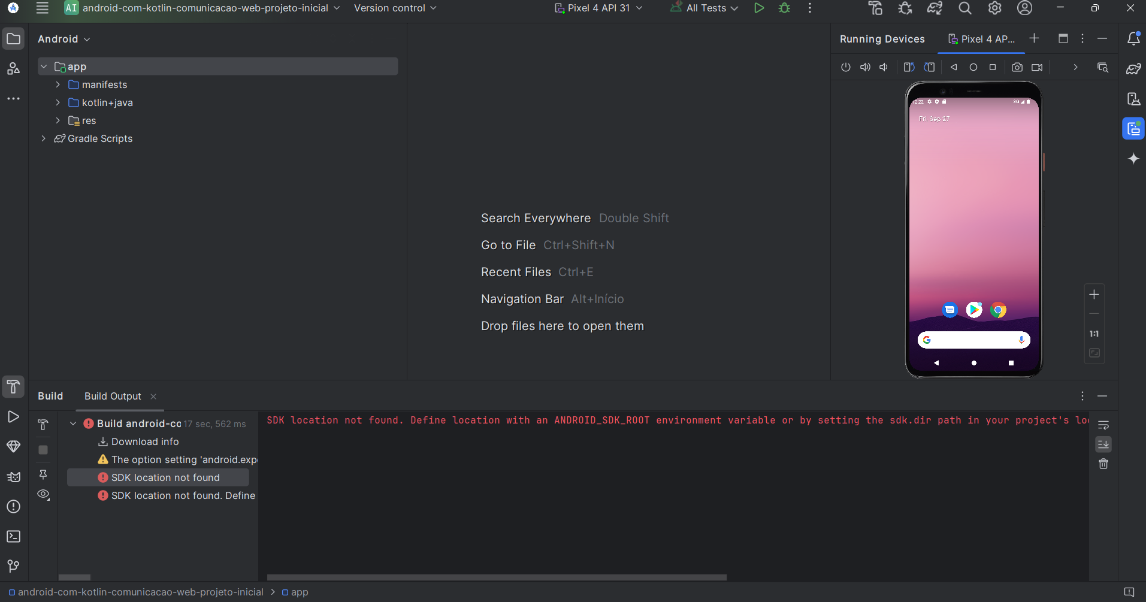Open the Build tool window hammer

13,386
